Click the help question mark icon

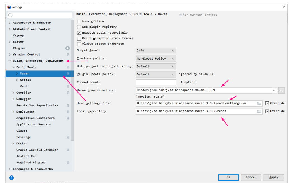click(11, 177)
